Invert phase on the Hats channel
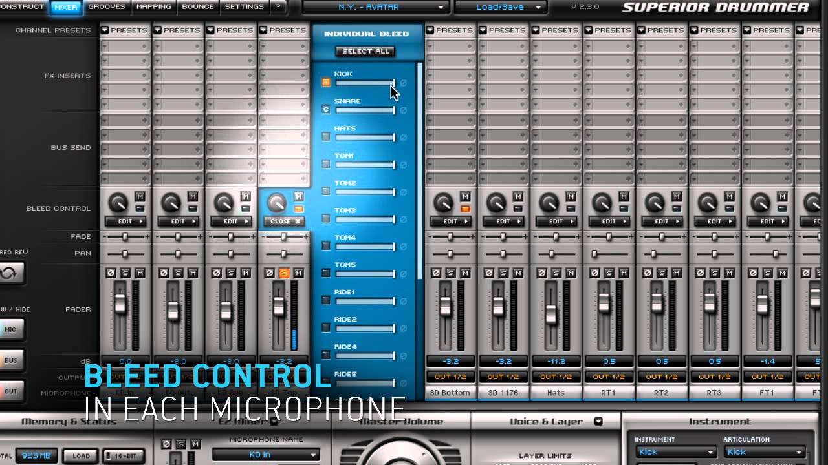Image resolution: width=828 pixels, height=465 pixels. pyautogui.click(x=541, y=273)
